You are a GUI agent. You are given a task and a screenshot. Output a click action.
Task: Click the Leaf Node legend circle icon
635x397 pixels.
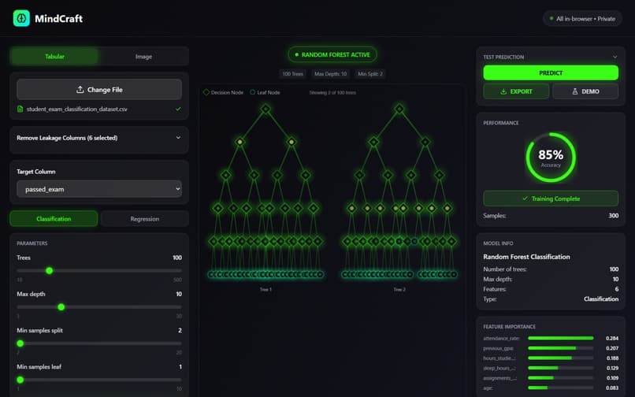pos(253,92)
